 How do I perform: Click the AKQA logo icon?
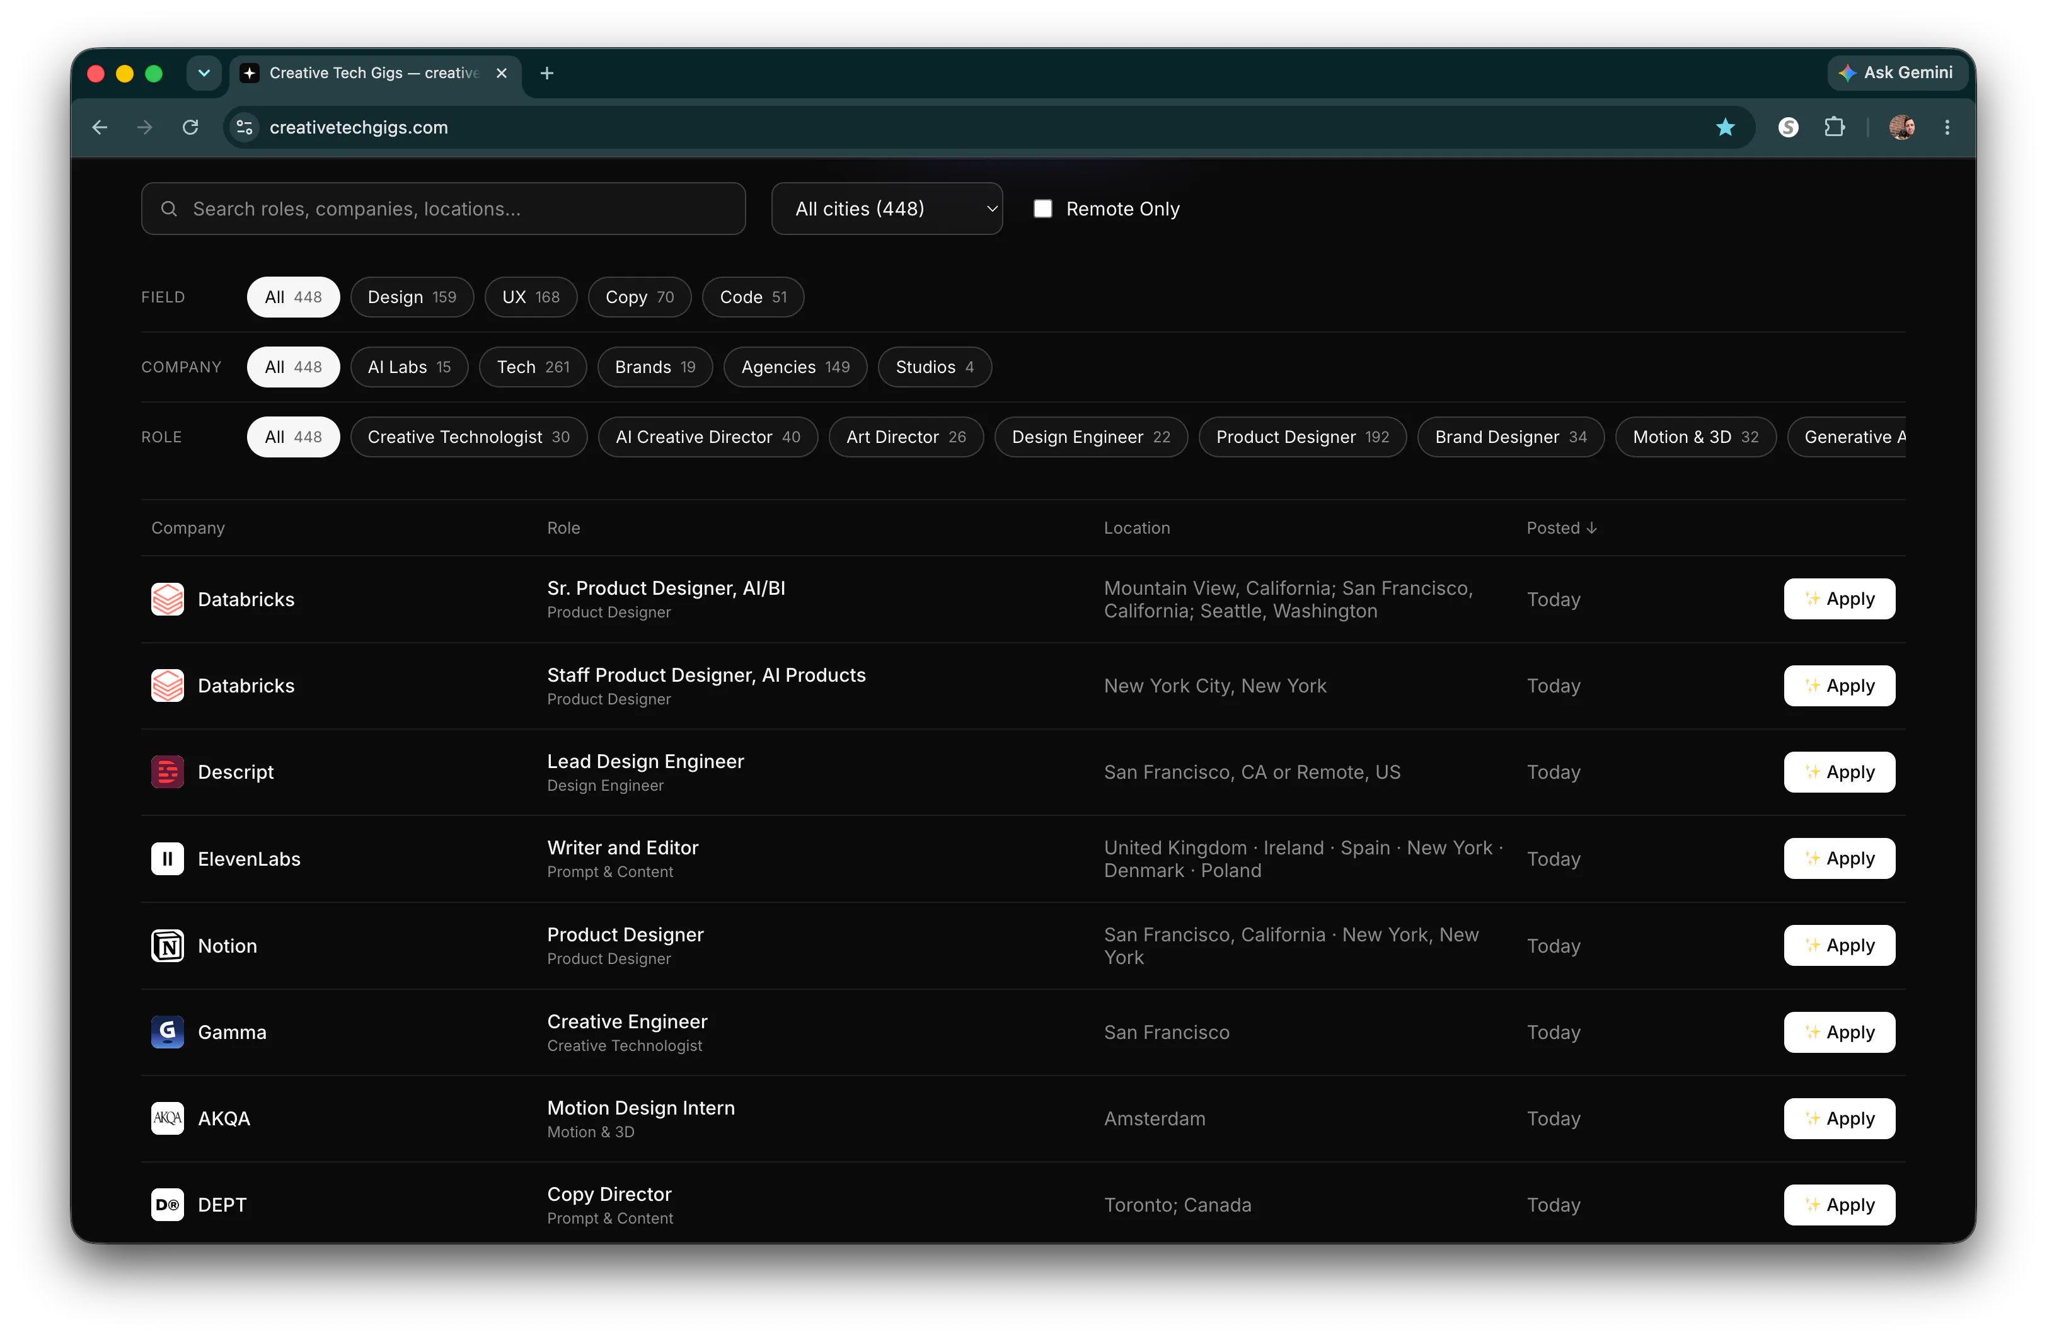tap(168, 1118)
